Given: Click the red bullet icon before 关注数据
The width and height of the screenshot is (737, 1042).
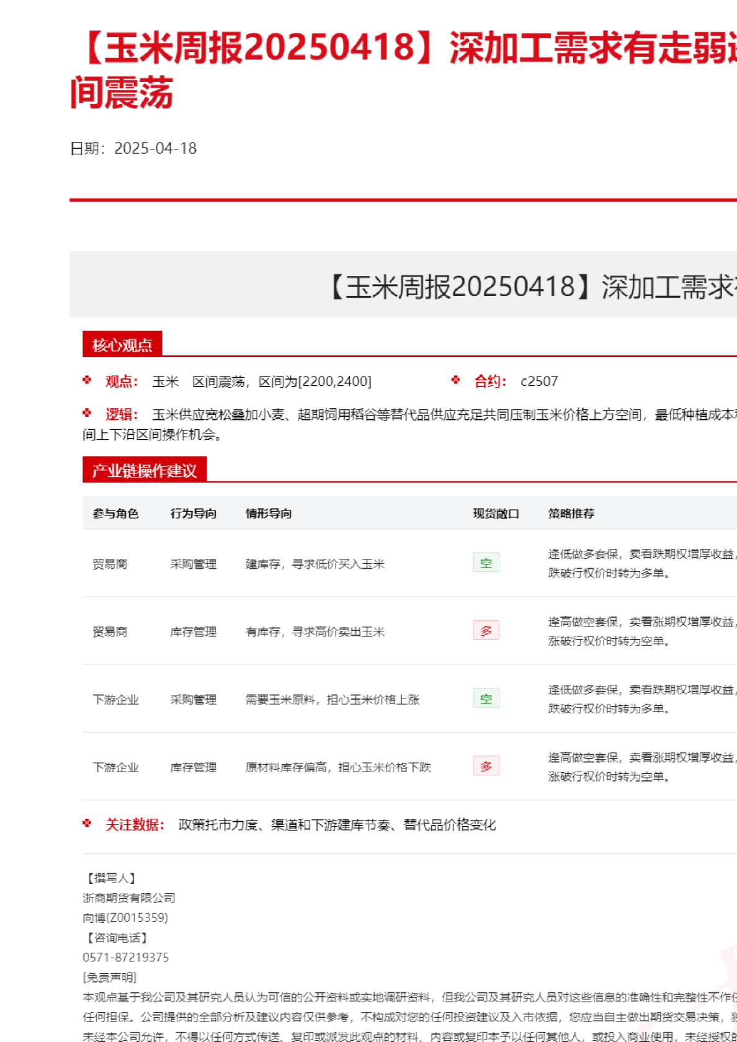Looking at the screenshot, I should pyautogui.click(x=87, y=824).
